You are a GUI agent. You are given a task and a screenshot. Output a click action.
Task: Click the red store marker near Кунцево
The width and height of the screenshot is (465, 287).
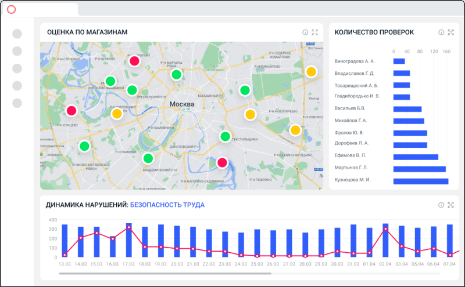tap(71, 110)
